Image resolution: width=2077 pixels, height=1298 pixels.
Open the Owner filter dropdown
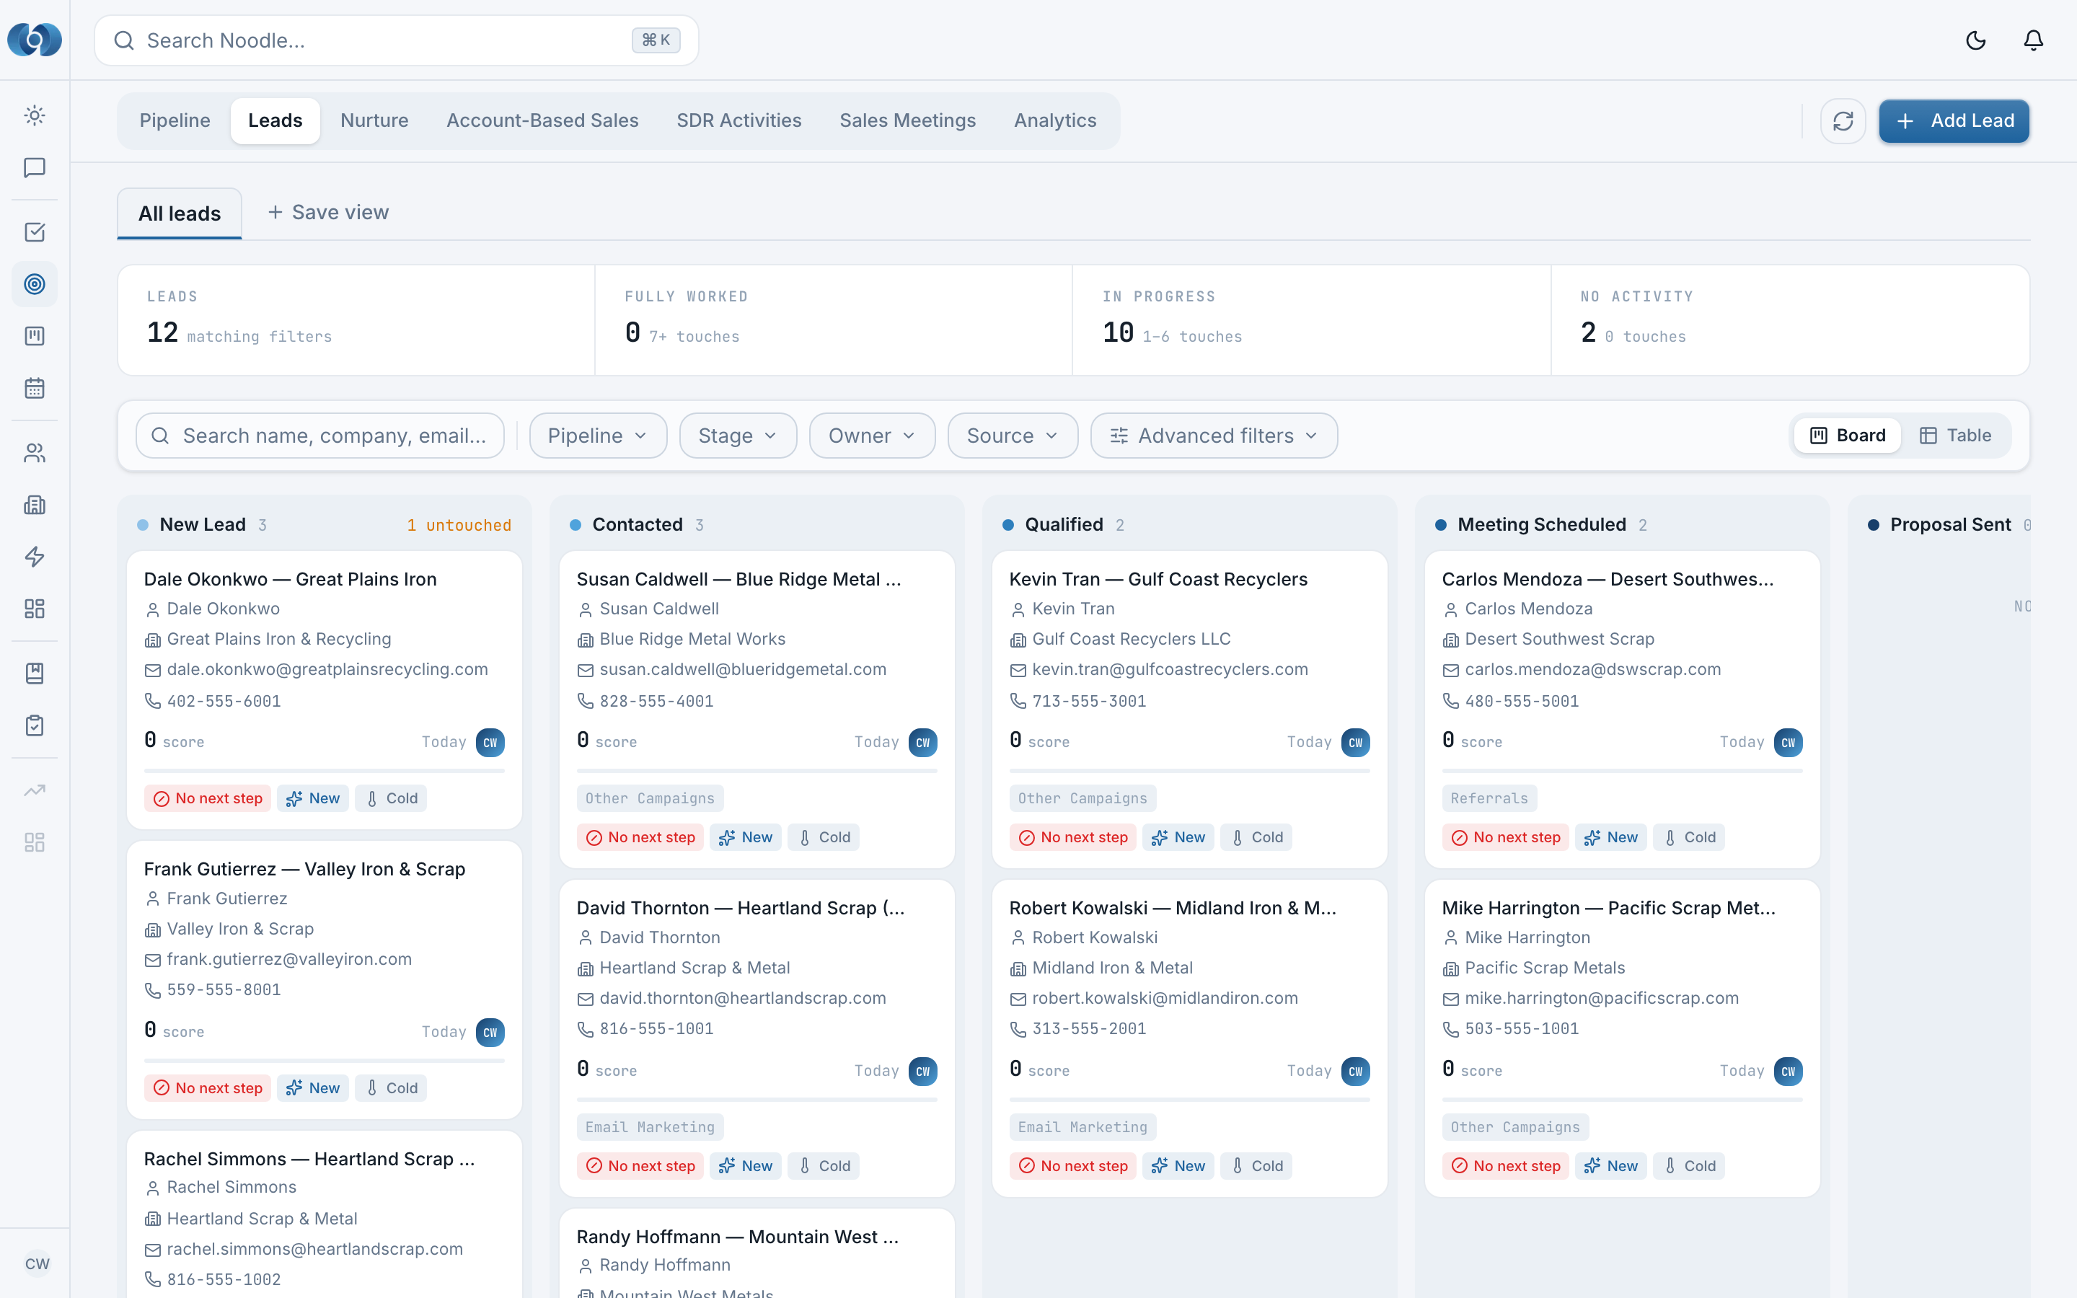coord(872,436)
